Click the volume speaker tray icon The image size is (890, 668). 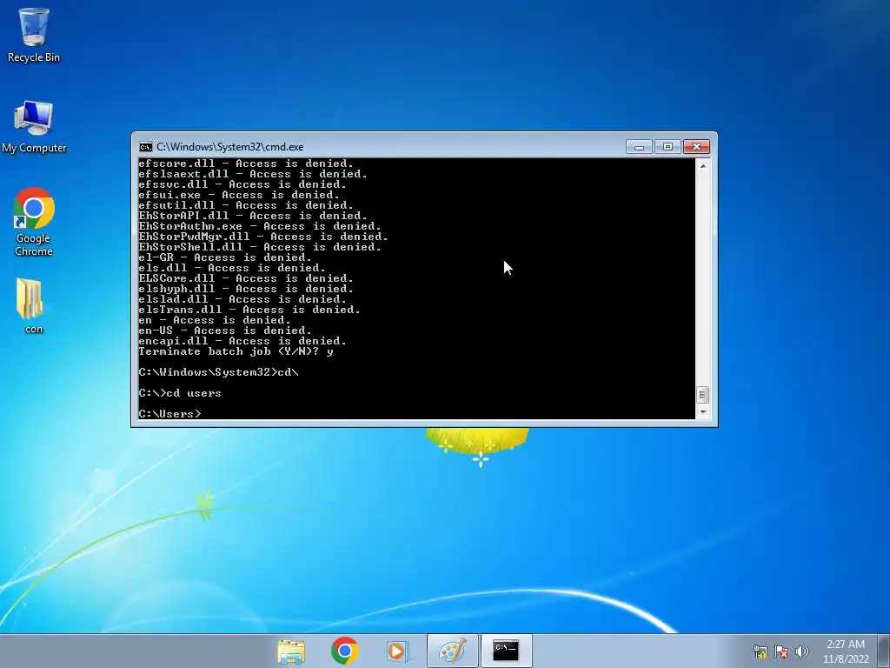coord(802,651)
